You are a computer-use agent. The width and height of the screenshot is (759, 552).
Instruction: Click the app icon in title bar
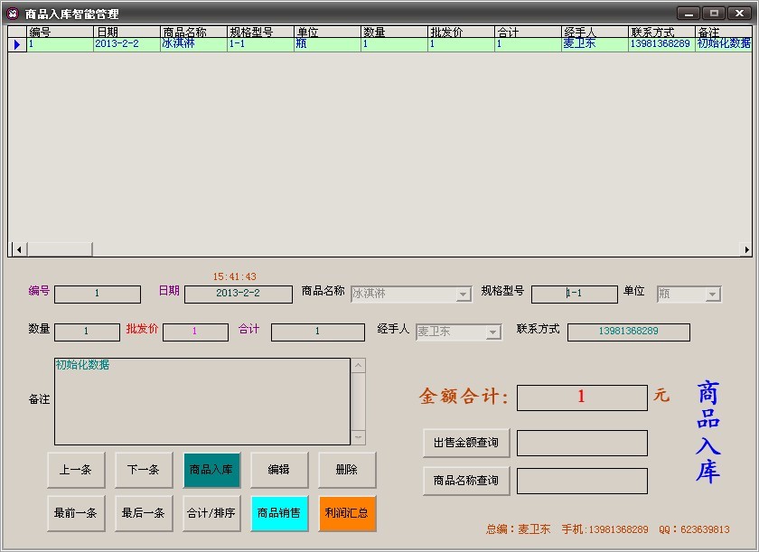13,14
